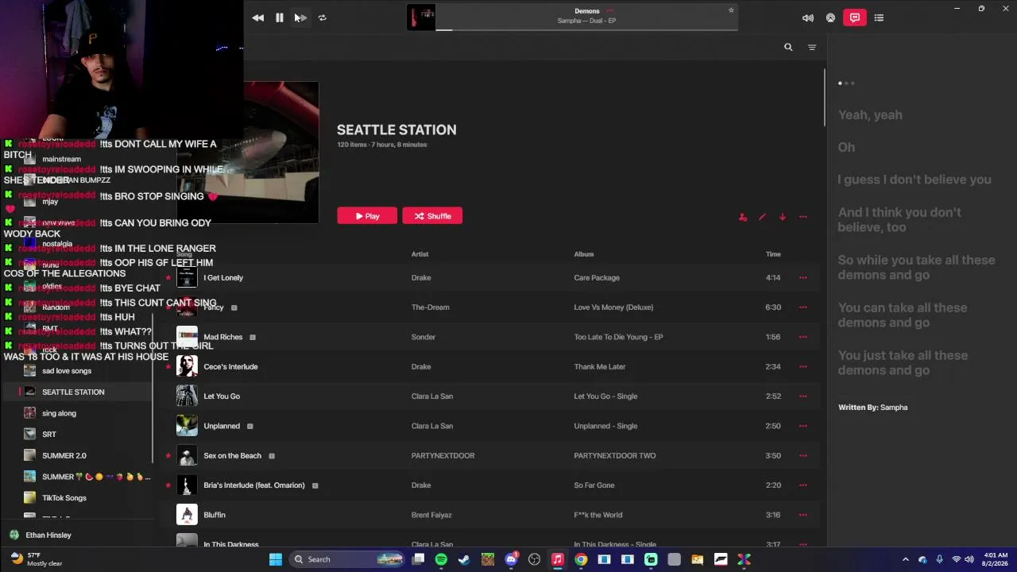Skip to the next track
Viewport: 1017px width, 572px height.
pos(301,17)
